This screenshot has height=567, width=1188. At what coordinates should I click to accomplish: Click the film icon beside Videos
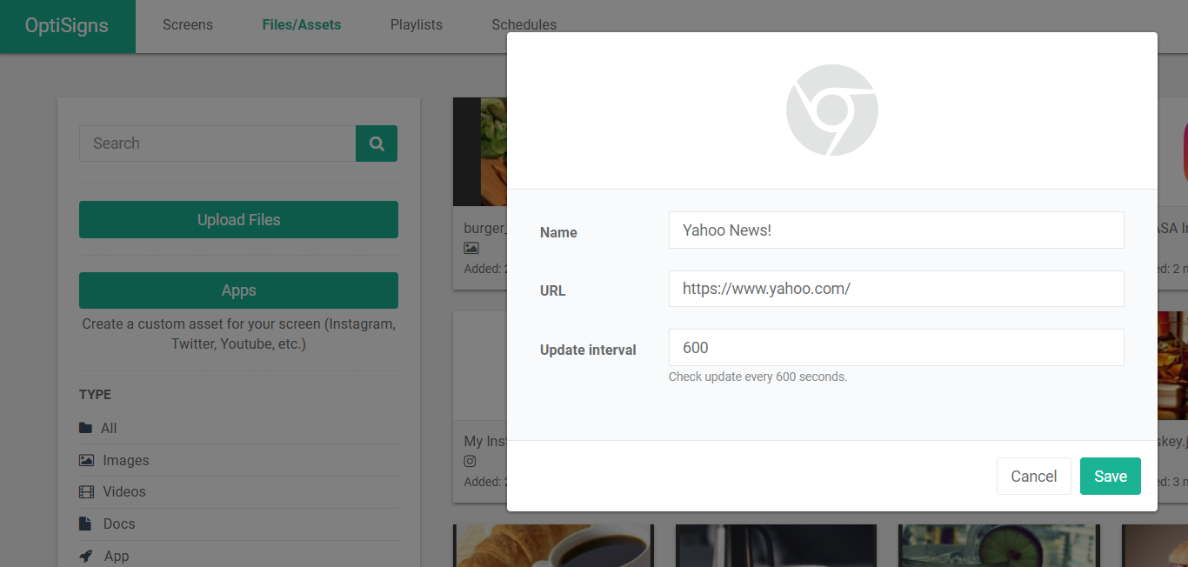(86, 491)
